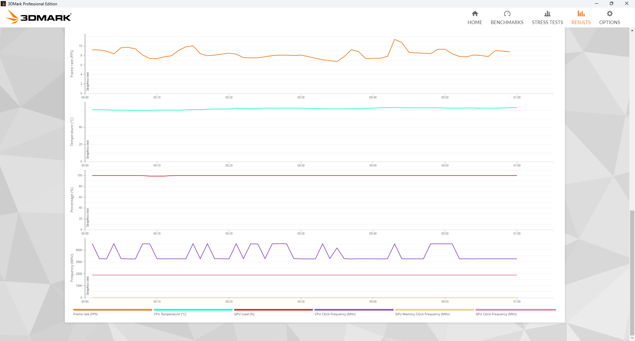This screenshot has height=341, width=635.
Task: Select the OPTIONS label in navigation
Action: point(610,22)
